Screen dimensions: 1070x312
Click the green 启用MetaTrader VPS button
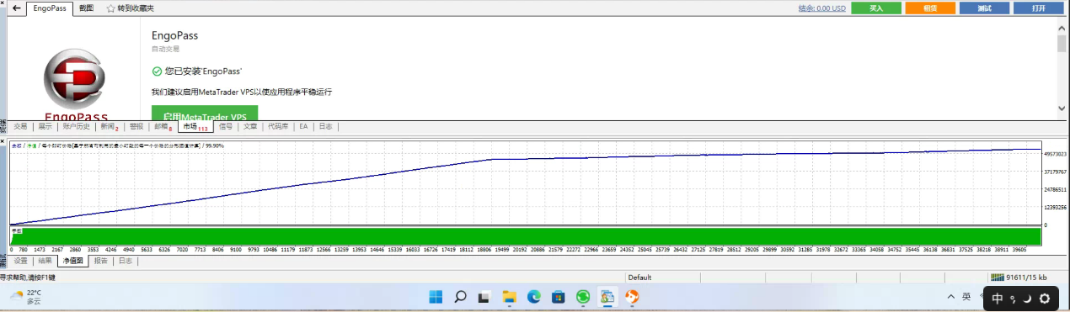[x=205, y=115]
